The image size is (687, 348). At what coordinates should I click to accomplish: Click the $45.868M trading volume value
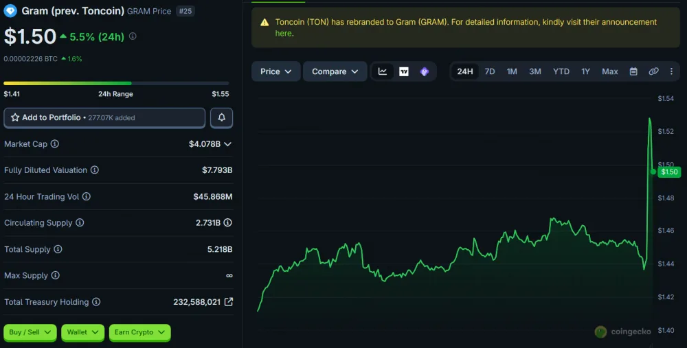213,196
